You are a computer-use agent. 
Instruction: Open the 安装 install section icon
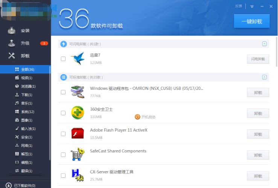12,30
